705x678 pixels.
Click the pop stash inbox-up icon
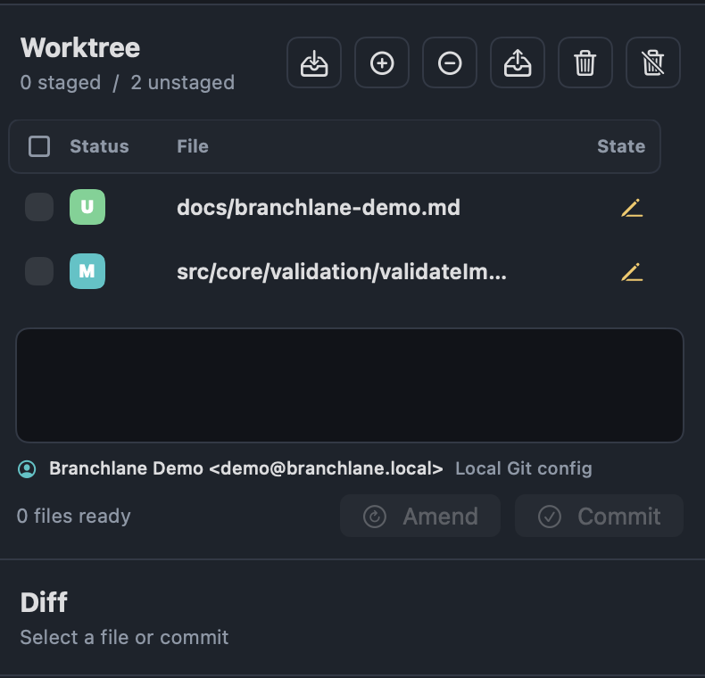coord(518,62)
